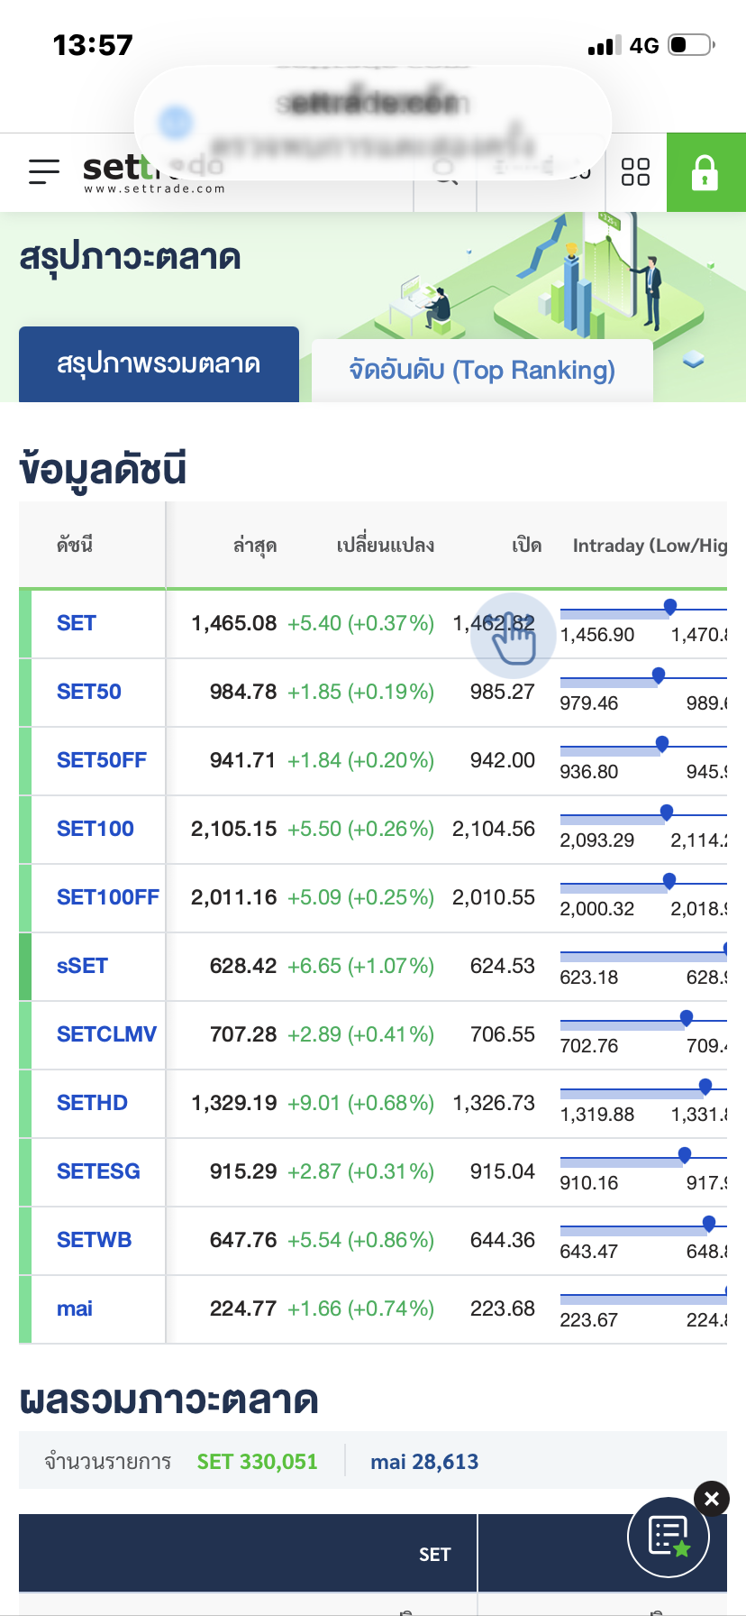Open the SET index link
746x1616 pixels.
tap(77, 623)
